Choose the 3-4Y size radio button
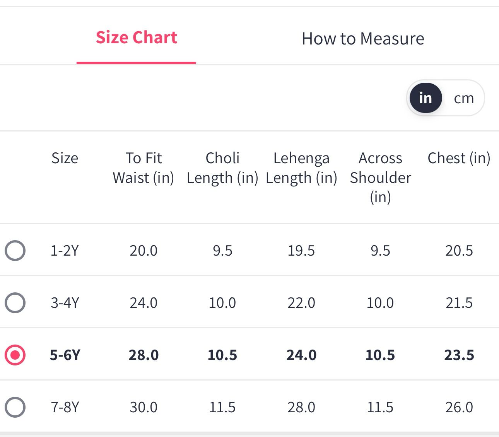 click(x=15, y=302)
